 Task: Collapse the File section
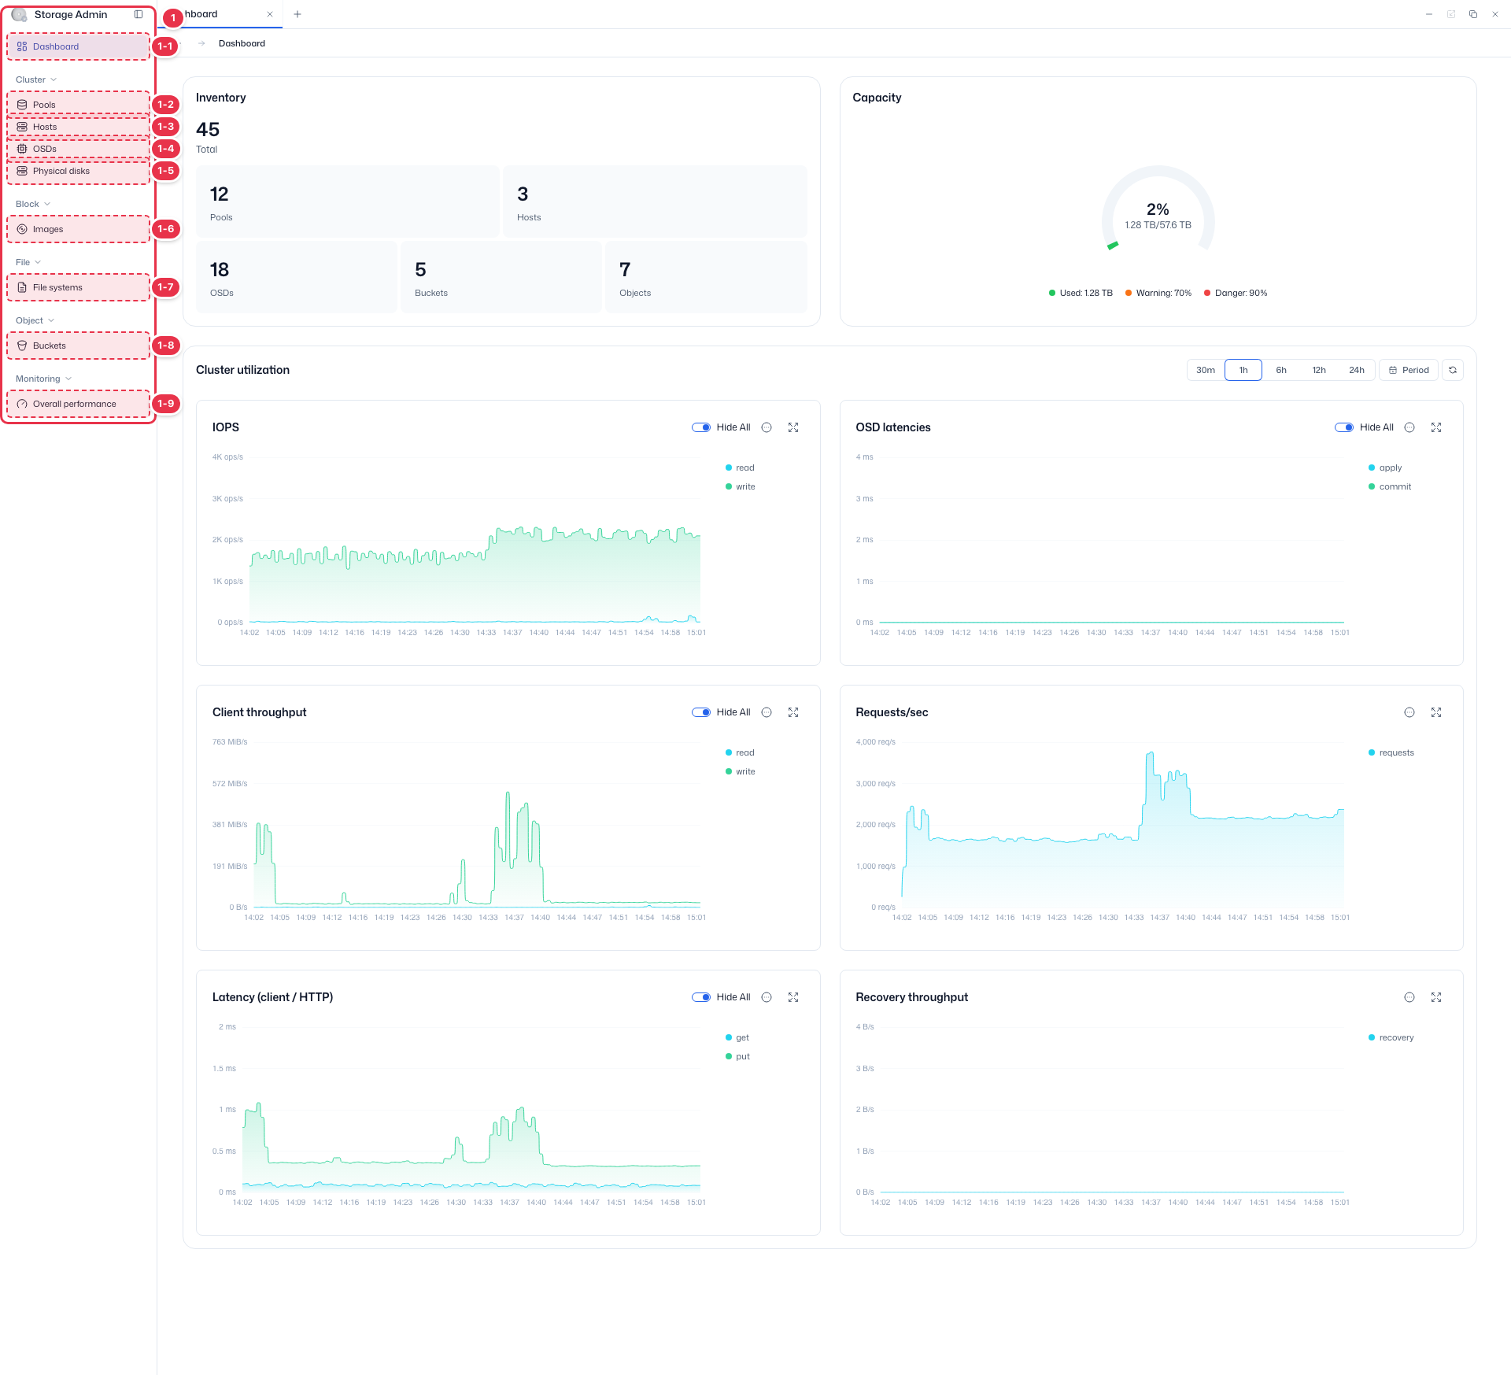click(x=28, y=262)
